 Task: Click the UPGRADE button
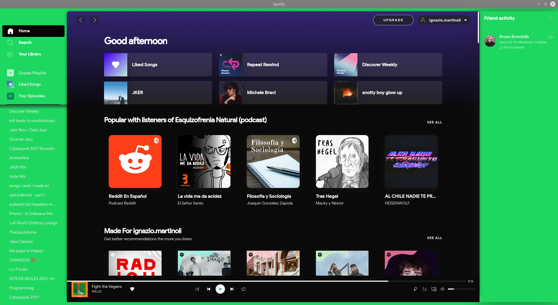click(x=393, y=20)
